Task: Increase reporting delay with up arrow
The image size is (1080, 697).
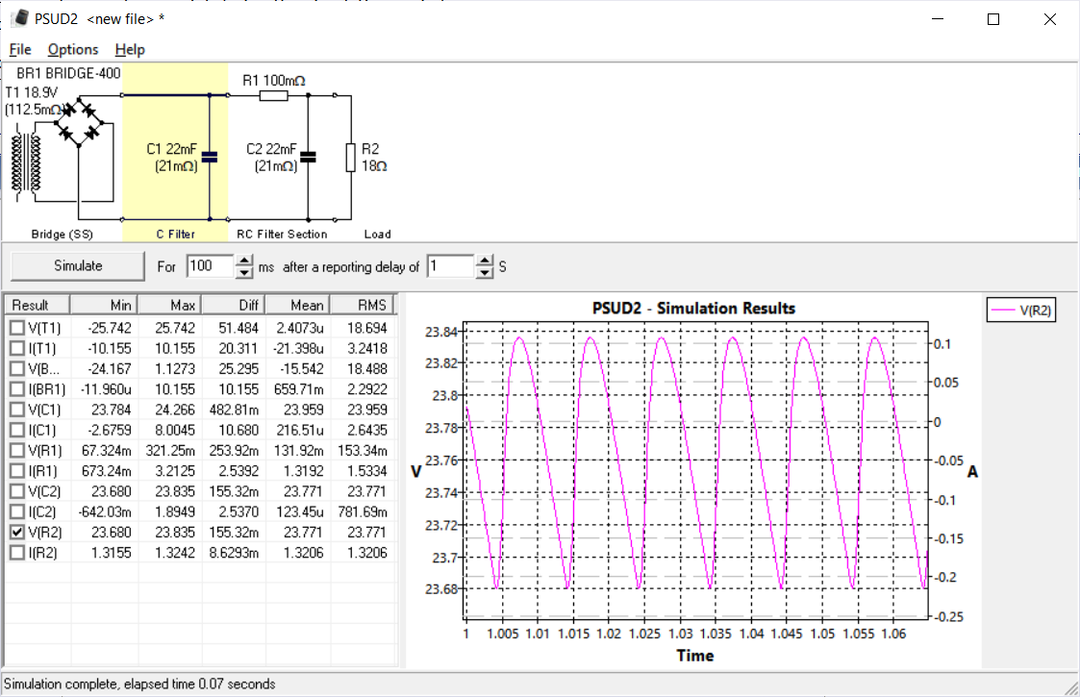Action: click(x=485, y=261)
